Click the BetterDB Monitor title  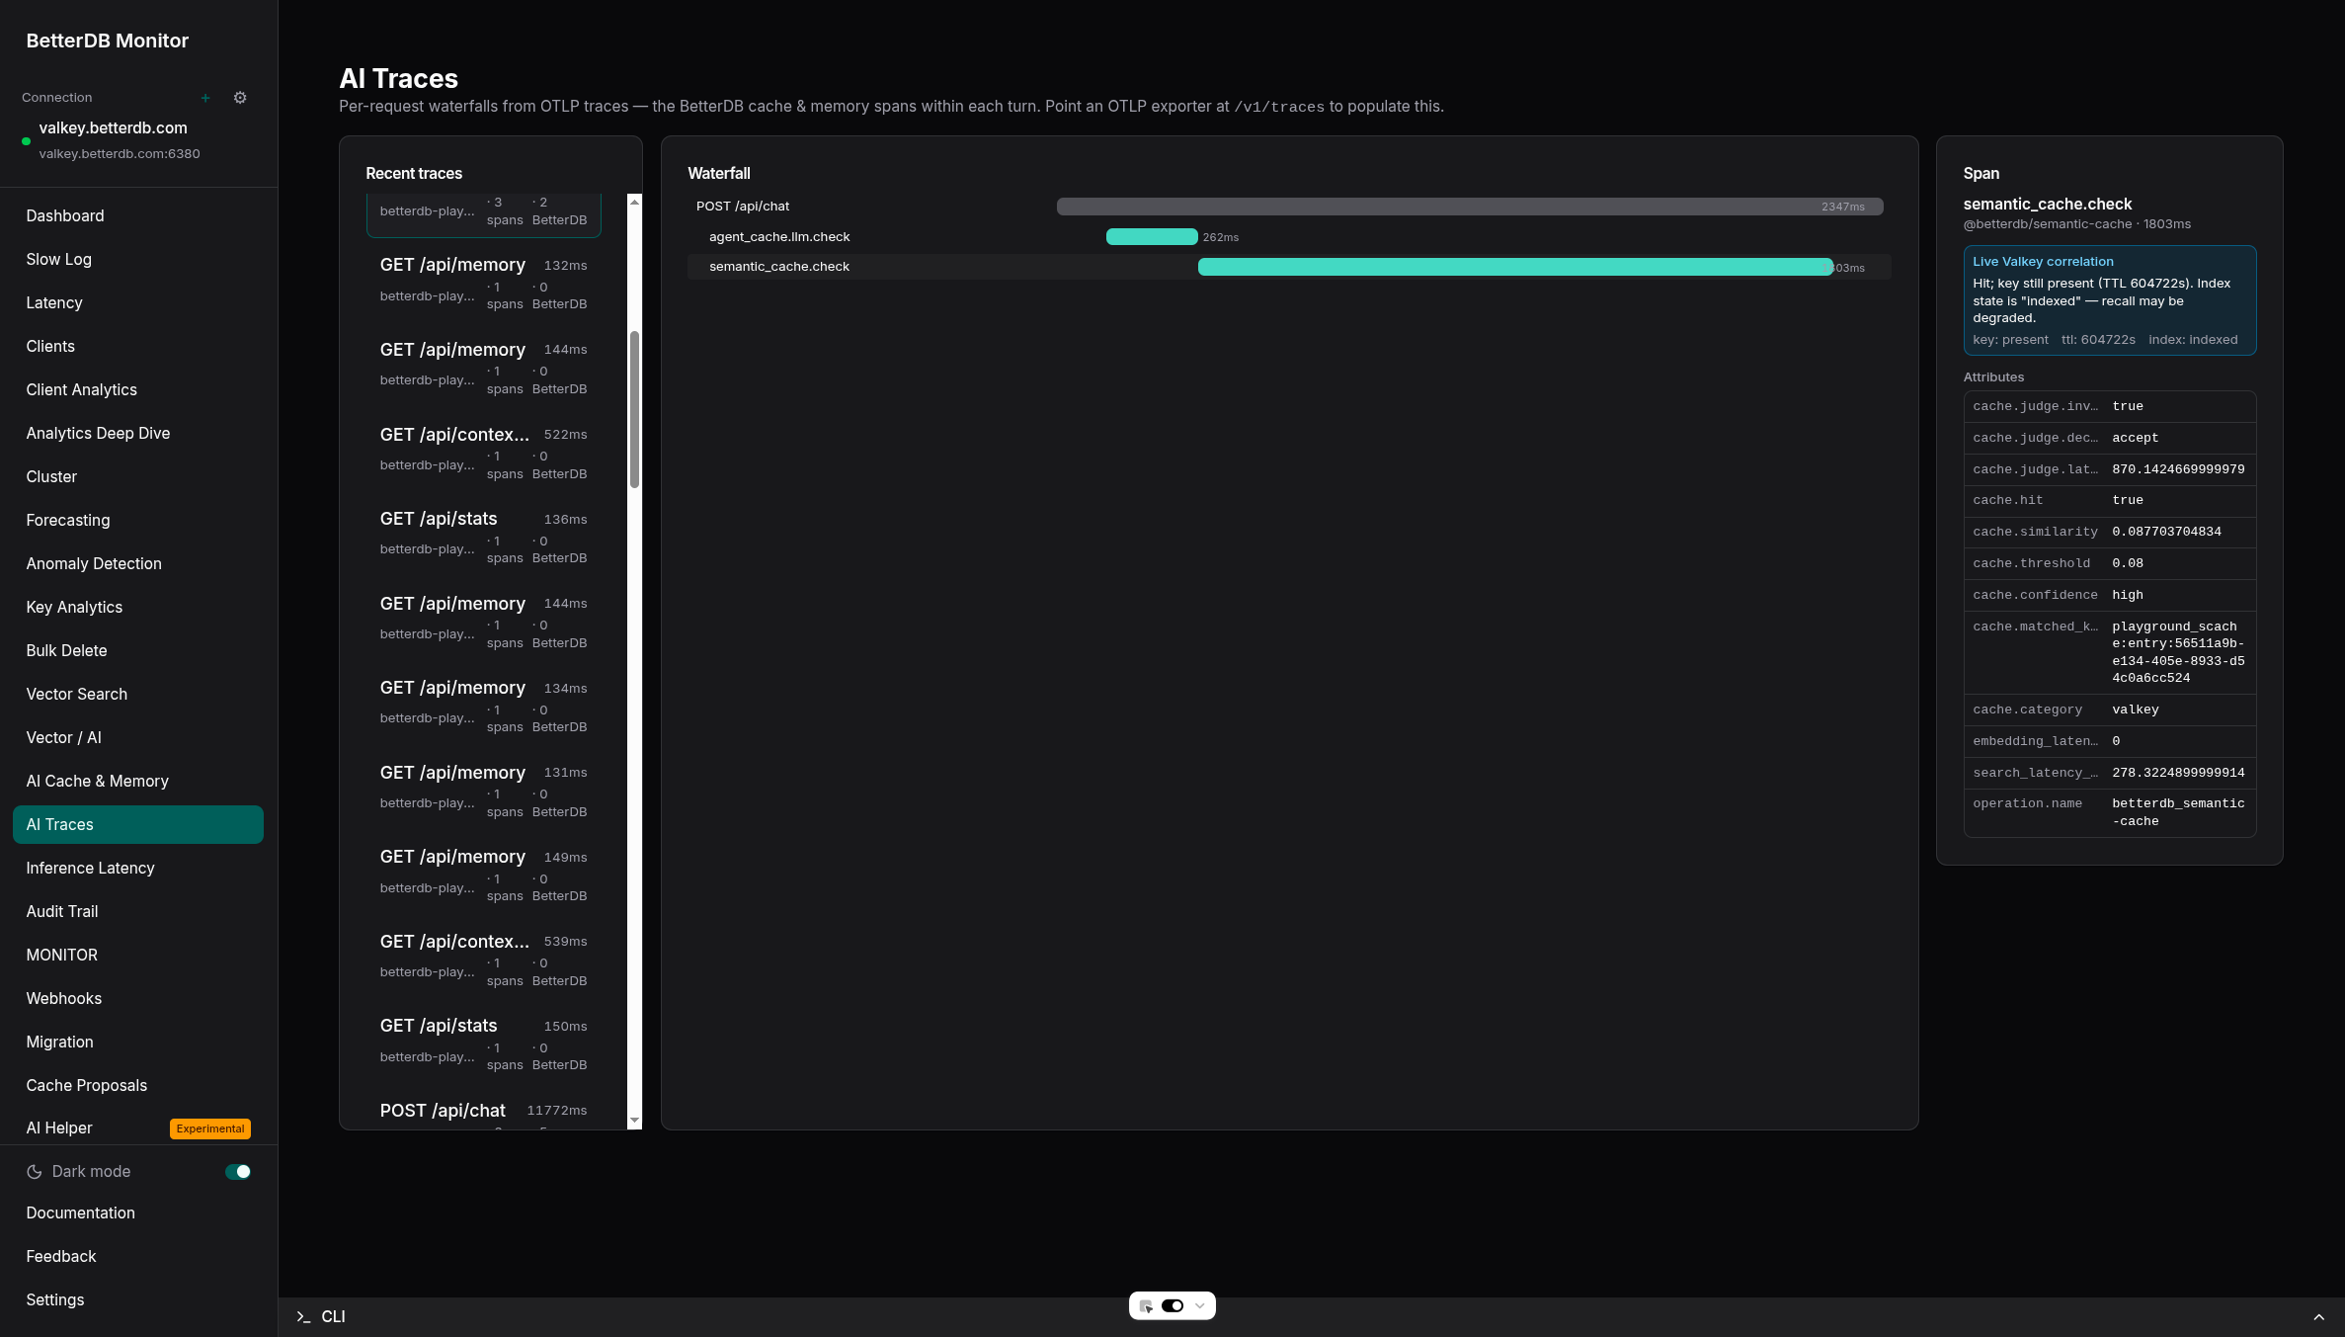click(107, 41)
